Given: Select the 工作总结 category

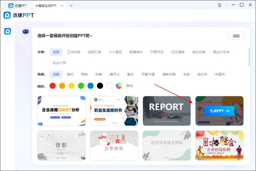Looking at the screenshot, I should [73, 52].
